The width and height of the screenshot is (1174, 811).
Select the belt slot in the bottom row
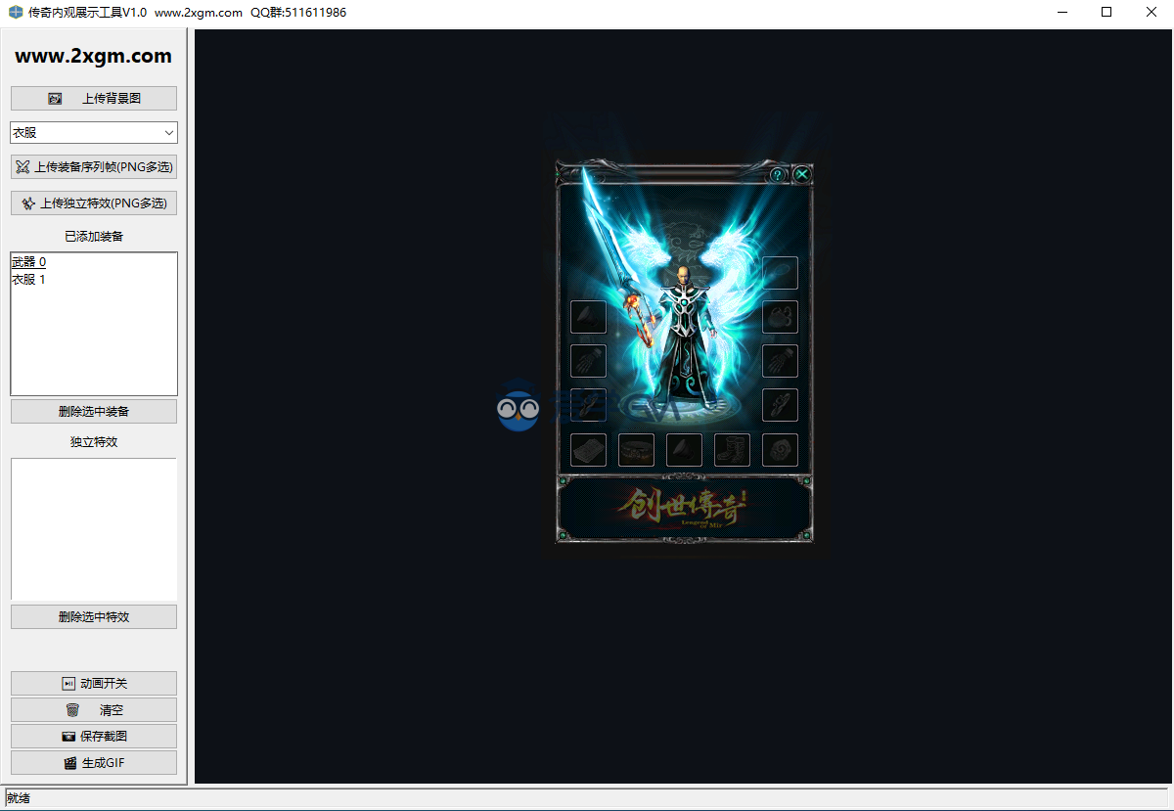coord(636,450)
